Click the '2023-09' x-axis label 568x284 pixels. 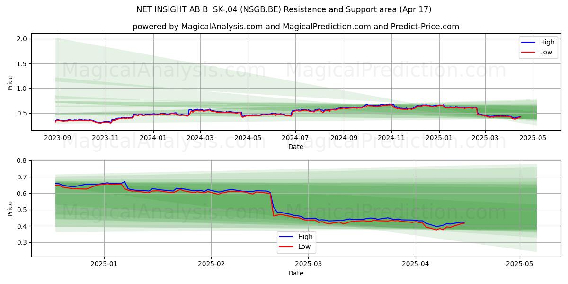point(58,138)
